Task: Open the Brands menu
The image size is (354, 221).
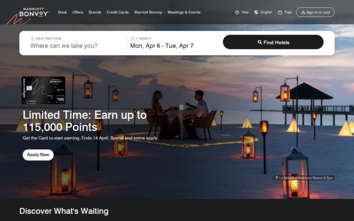Action: [95, 12]
